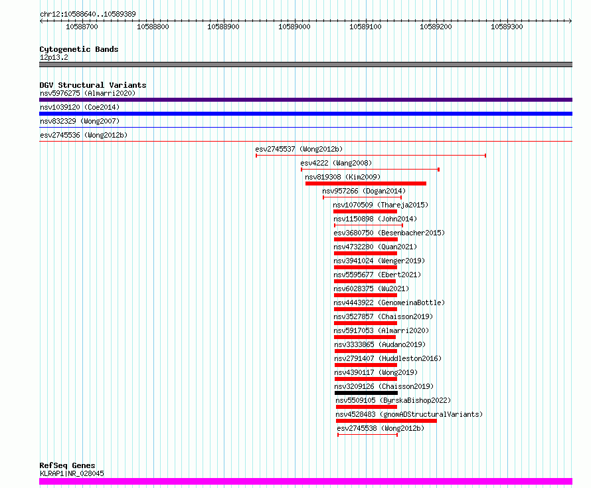
Task: Open nsv5917053 (Almarri2020) variant
Action: (381, 330)
